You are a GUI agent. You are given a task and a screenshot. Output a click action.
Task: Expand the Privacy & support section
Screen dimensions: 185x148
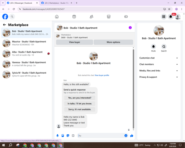(159, 77)
